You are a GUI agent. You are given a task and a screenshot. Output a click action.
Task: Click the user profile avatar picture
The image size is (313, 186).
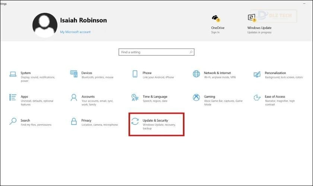tap(45, 25)
